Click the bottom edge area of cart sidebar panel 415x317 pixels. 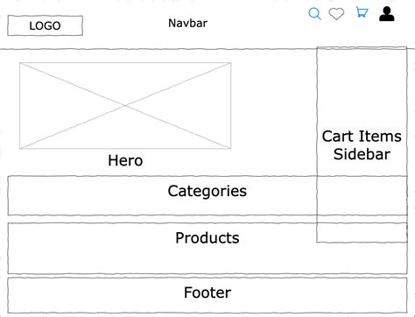pyautogui.click(x=362, y=239)
